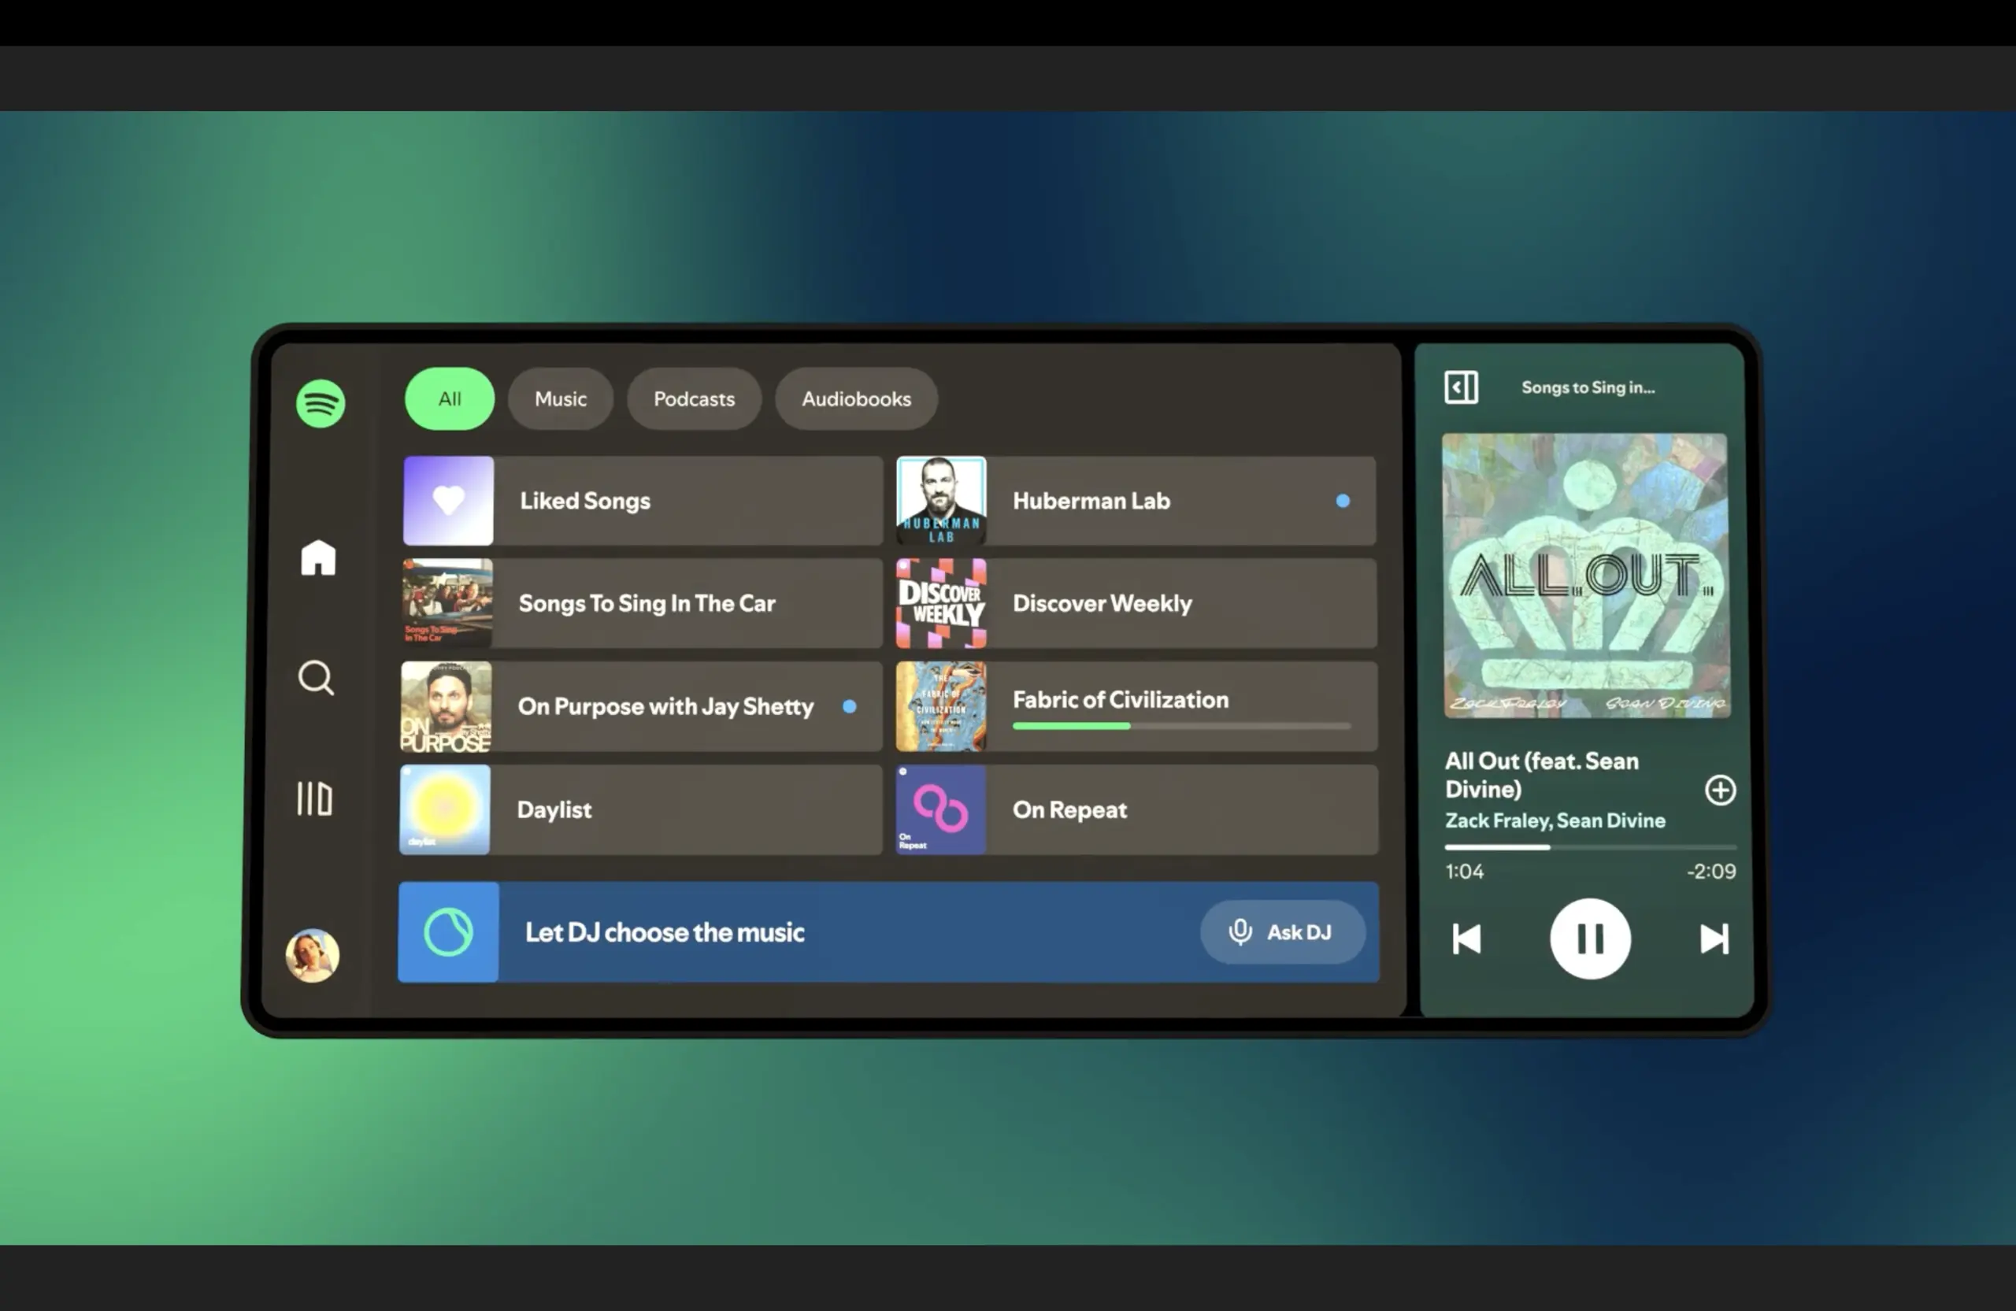Click the Liked Songs heart thumbnail

pos(448,501)
